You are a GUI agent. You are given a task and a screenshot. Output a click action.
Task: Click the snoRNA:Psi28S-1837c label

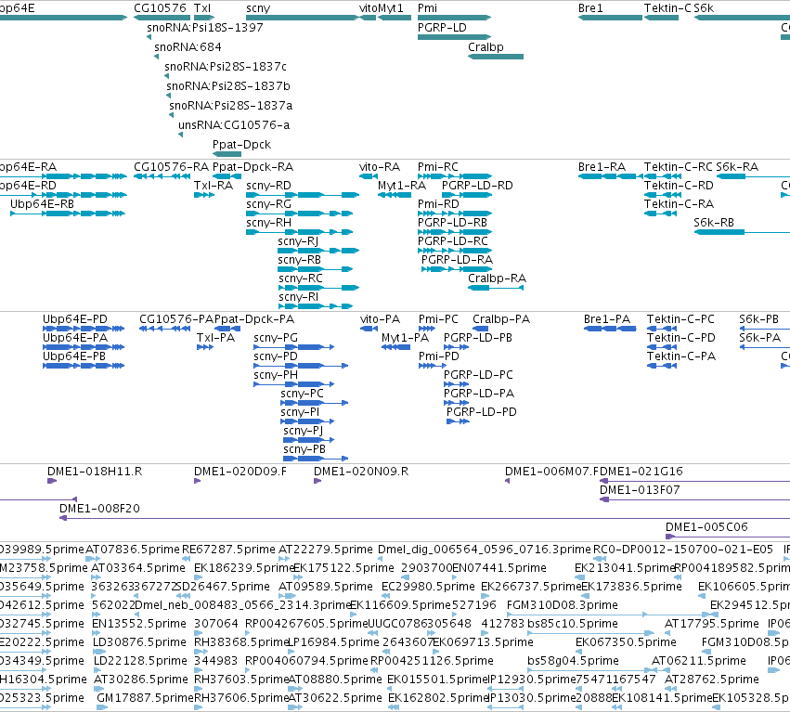(226, 67)
